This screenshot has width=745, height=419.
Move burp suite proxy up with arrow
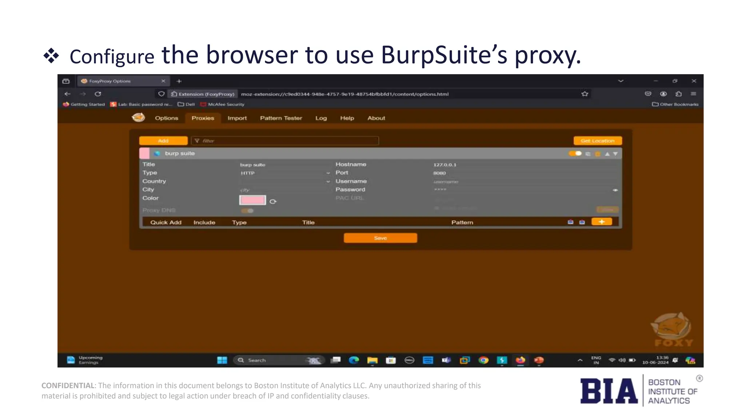(x=607, y=154)
